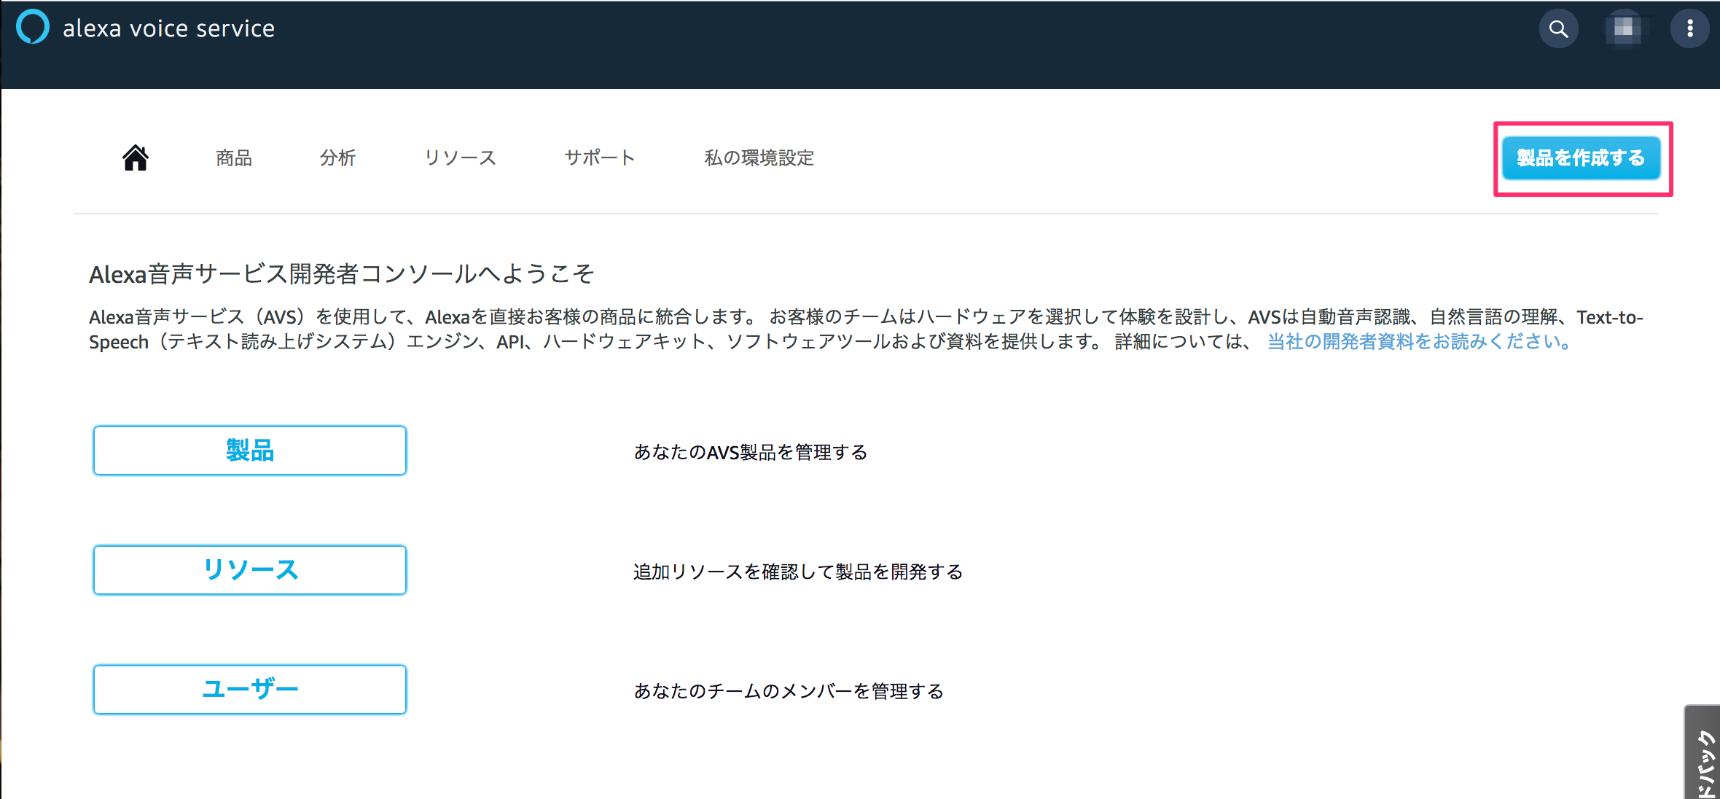Click the Alexa ring logo

[x=33, y=27]
